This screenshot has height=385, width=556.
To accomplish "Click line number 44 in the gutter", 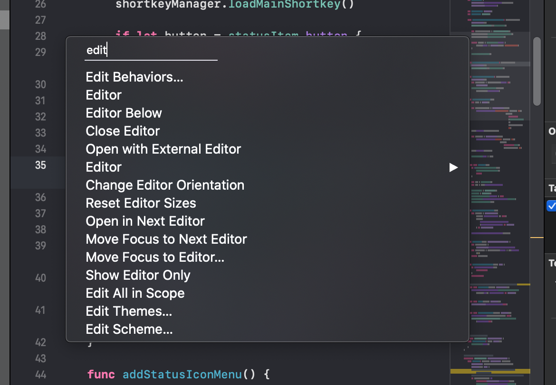I will click(x=41, y=375).
